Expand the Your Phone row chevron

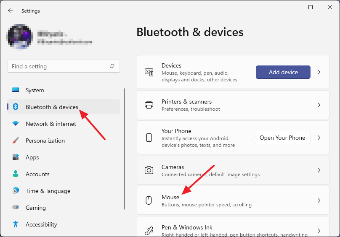click(x=319, y=138)
